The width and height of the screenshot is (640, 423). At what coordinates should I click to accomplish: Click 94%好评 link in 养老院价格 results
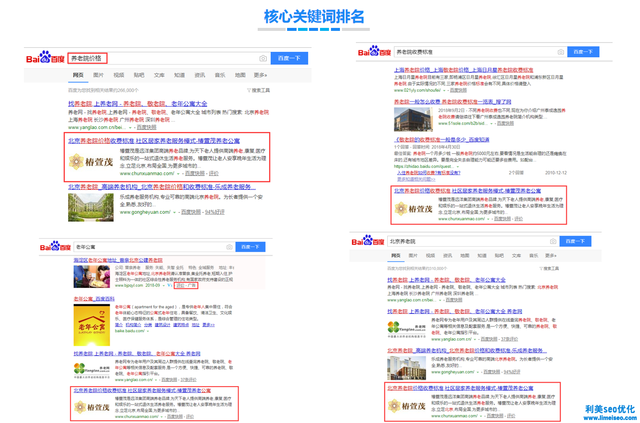(x=214, y=212)
